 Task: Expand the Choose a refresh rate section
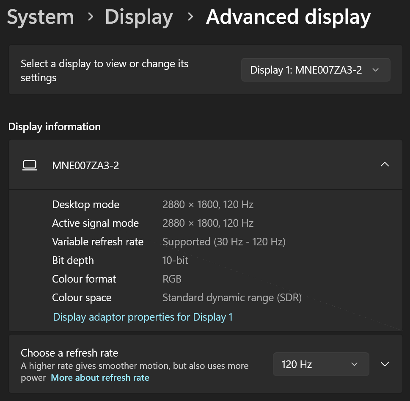point(385,364)
